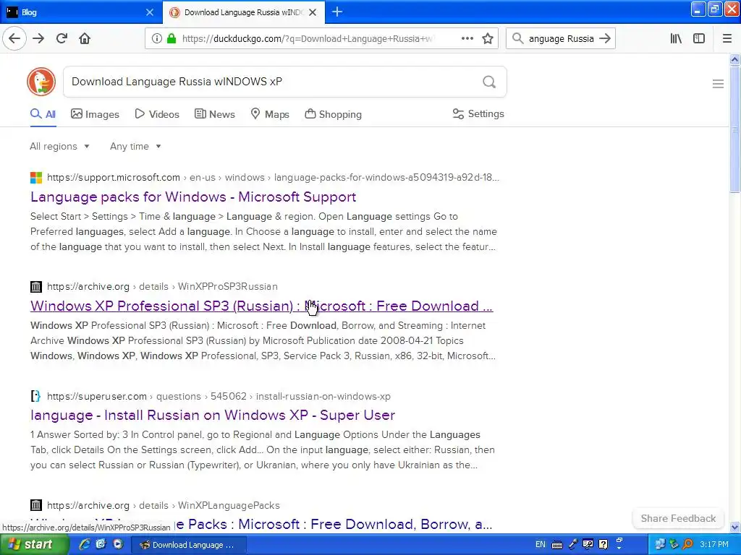Viewport: 741px width, 555px height.
Task: Open the Firefox hamburger menu
Action: tap(727, 39)
